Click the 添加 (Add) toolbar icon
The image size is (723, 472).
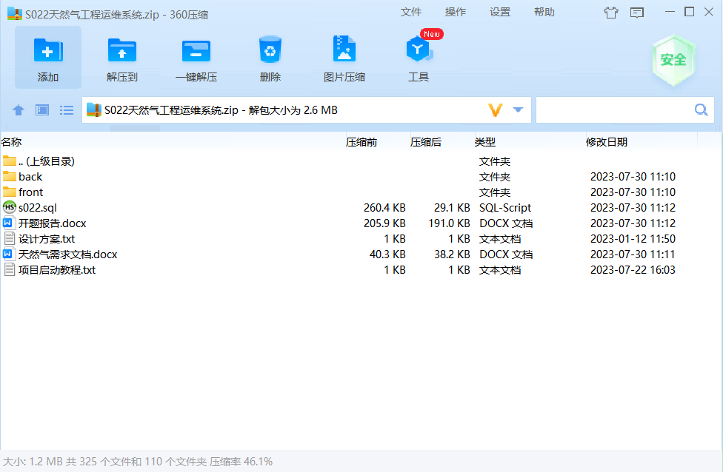[x=48, y=50]
